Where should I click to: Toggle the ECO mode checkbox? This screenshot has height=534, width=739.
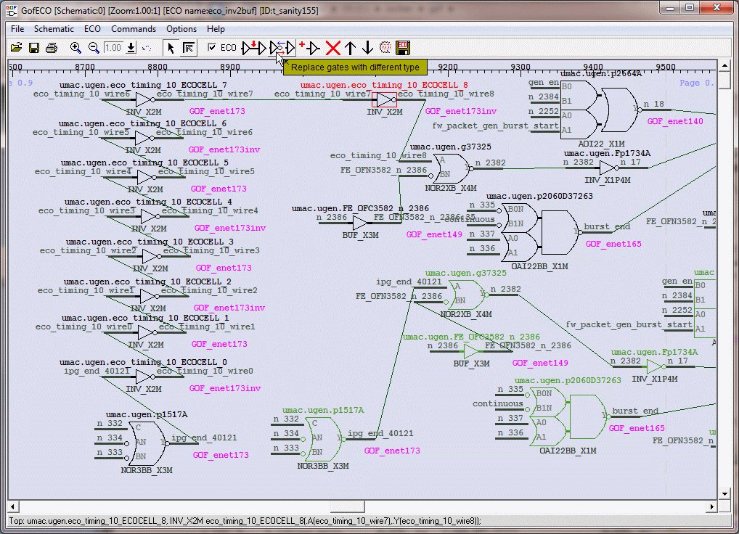click(x=212, y=48)
